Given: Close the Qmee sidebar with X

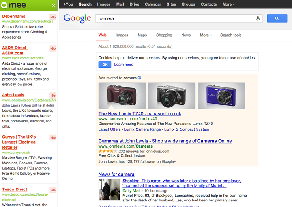Looking at the screenshot, I should [53, 6].
